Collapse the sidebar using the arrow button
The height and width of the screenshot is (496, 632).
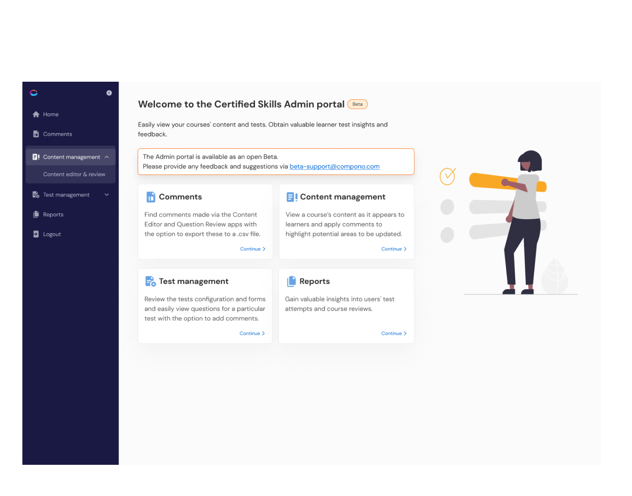109,93
